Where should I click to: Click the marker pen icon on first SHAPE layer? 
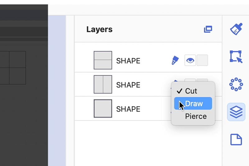click(x=175, y=60)
